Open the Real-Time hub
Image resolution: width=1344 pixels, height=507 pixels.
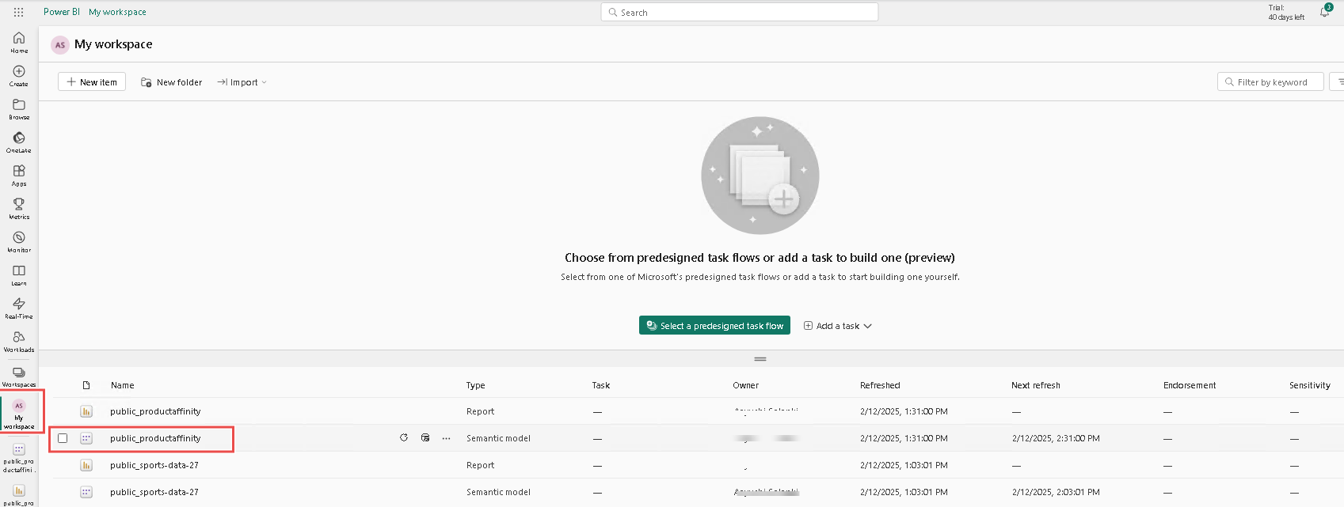[19, 308]
